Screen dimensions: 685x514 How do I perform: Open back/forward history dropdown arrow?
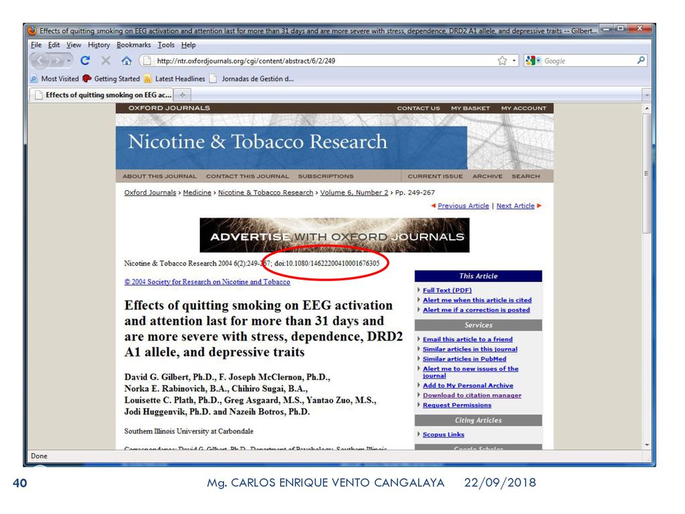69,61
